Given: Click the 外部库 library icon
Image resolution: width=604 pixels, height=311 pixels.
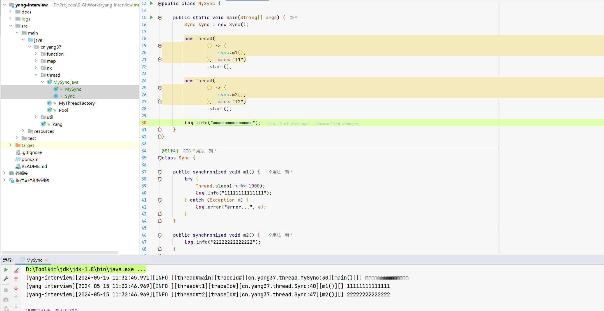Looking at the screenshot, I should (12, 173).
